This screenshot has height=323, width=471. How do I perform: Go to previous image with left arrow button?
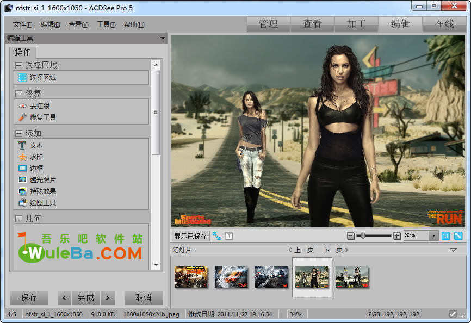(64, 298)
